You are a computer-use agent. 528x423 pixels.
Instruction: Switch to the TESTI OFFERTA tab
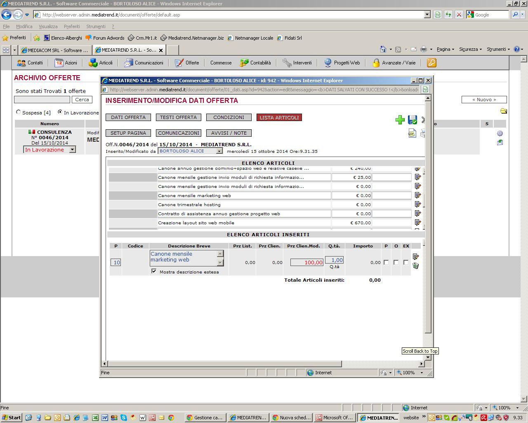pyautogui.click(x=178, y=117)
